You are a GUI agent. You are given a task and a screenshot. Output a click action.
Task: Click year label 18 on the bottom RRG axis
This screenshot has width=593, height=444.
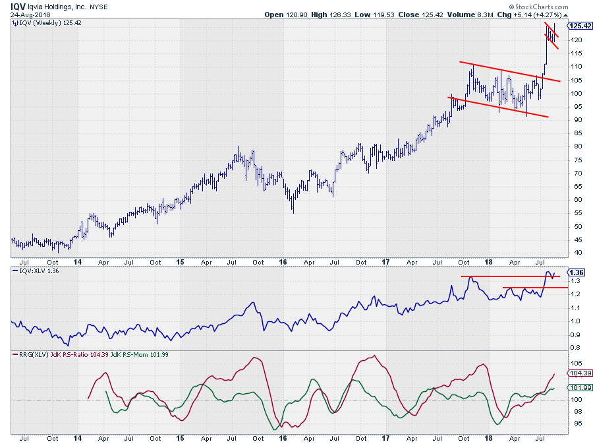(x=489, y=438)
